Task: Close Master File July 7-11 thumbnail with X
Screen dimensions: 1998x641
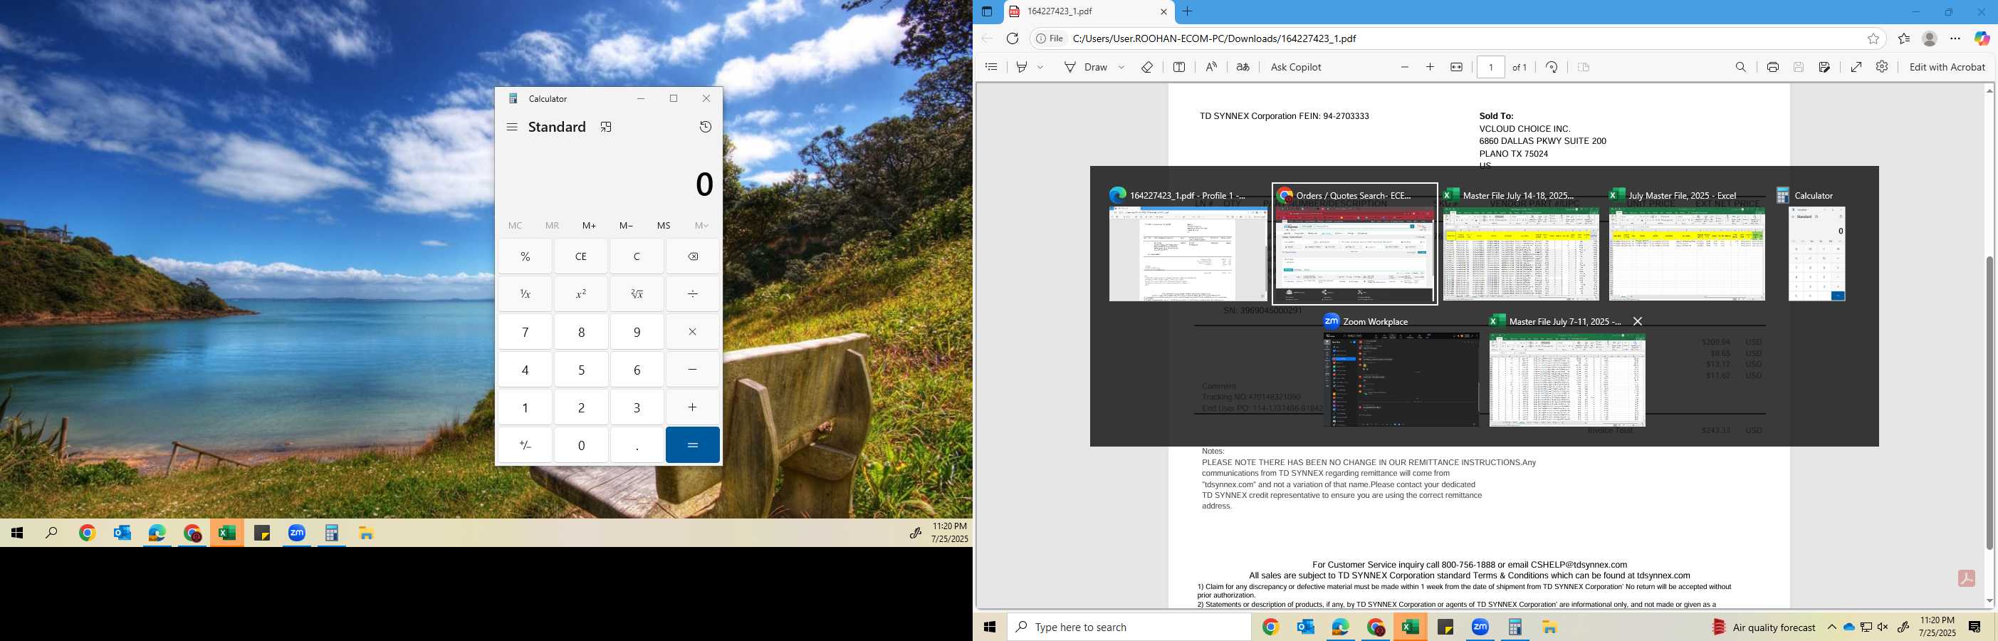Action: (1637, 321)
